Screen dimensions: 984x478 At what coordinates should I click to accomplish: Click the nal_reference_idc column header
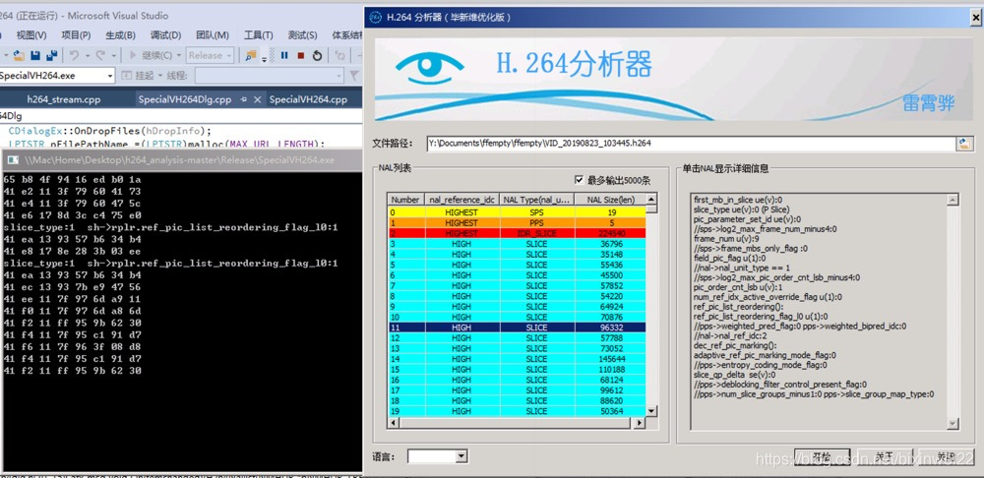pos(461,200)
